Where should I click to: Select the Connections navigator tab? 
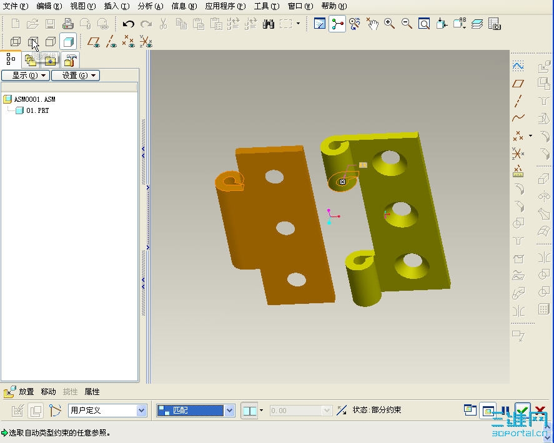coord(69,60)
